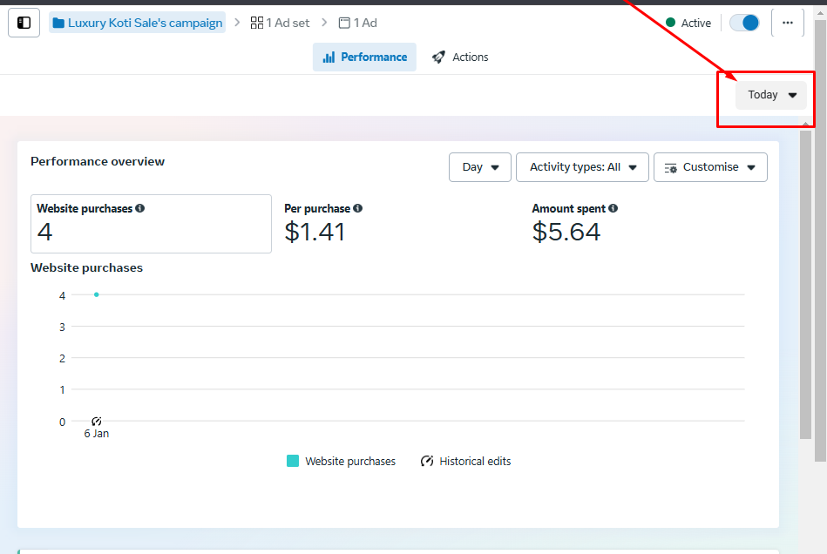Expand the Day breakdown dropdown
Viewport: 827px width, 554px height.
point(480,167)
